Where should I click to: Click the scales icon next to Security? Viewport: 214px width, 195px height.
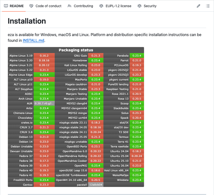point(140,6)
